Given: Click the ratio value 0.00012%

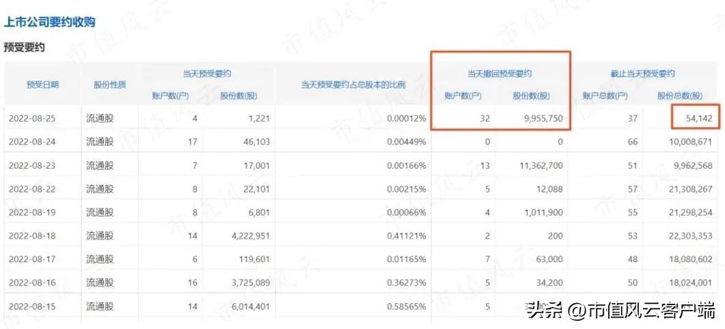Looking at the screenshot, I should [406, 119].
